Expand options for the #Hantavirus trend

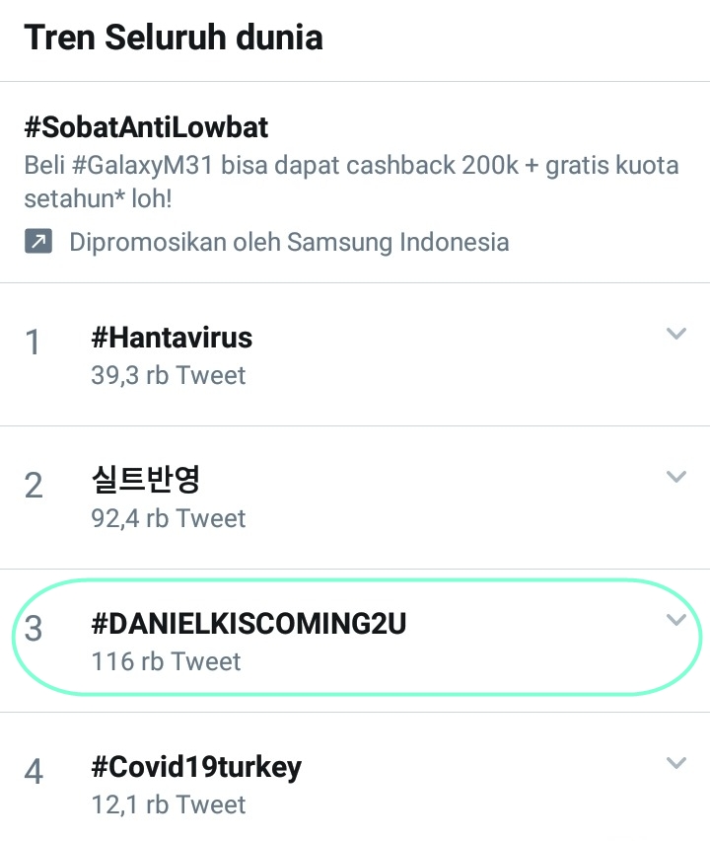(x=676, y=334)
